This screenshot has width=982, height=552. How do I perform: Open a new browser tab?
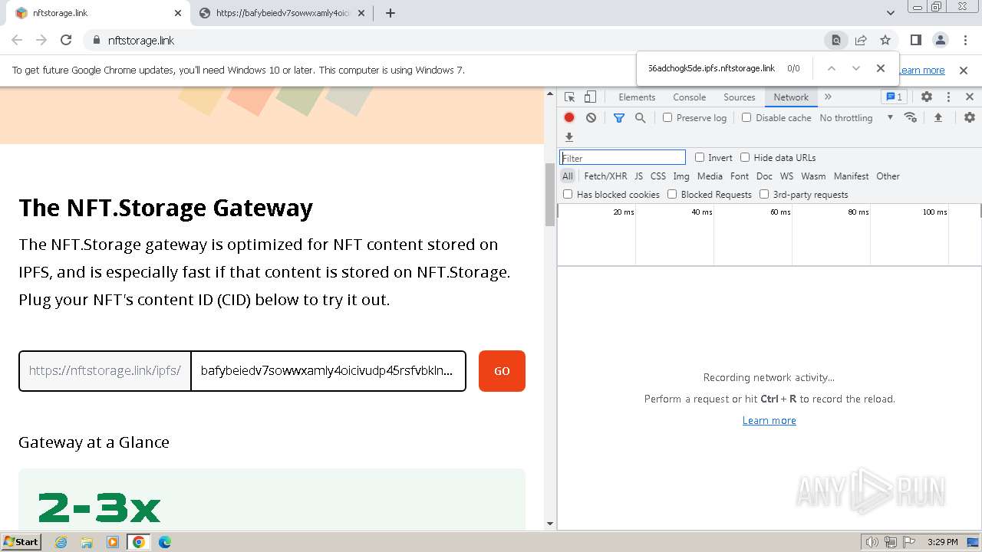coord(390,13)
